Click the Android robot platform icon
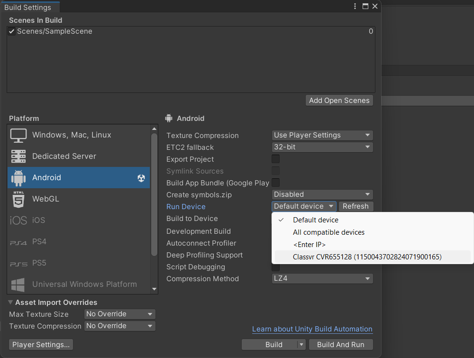Viewport: 474px width, 358px height. 18,178
